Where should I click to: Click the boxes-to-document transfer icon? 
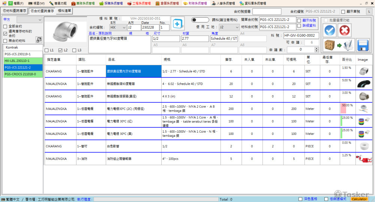339,45
